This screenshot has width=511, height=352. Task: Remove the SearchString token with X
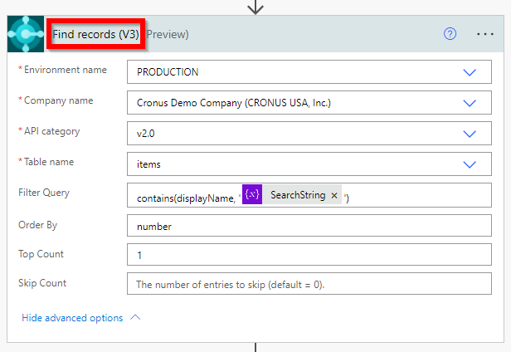point(334,195)
